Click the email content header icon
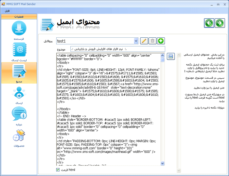Screen dimensions: 229x176 (47, 25)
